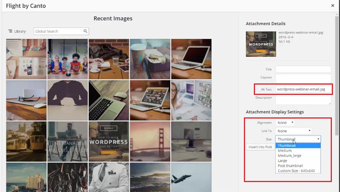The width and height of the screenshot is (340, 192).
Task: Edit the Alt Text field
Action: click(x=303, y=89)
